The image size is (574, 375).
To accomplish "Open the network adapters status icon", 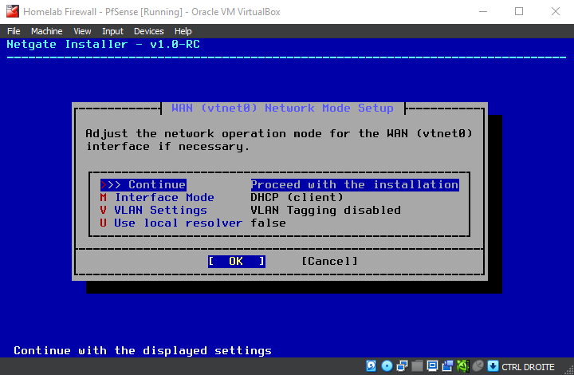I will [402, 366].
